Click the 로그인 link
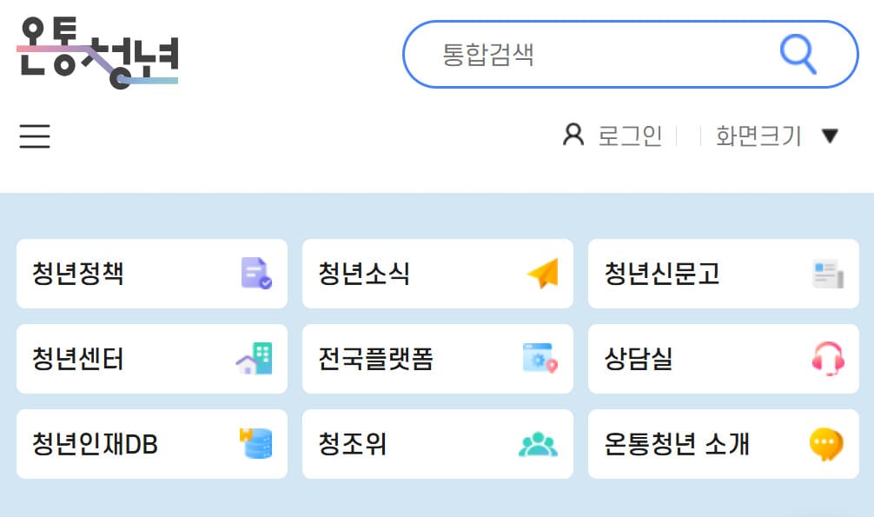This screenshot has width=874, height=517. click(629, 135)
